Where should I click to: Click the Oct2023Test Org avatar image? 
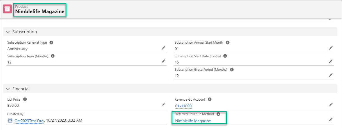(x=10, y=121)
